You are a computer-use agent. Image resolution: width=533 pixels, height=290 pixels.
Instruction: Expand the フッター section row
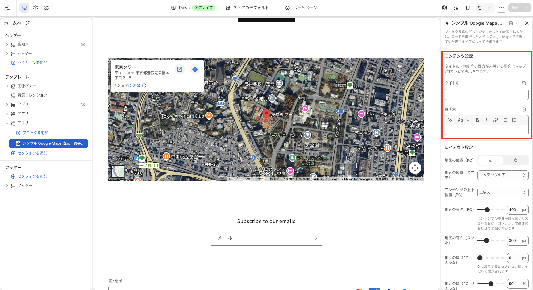click(x=7, y=186)
